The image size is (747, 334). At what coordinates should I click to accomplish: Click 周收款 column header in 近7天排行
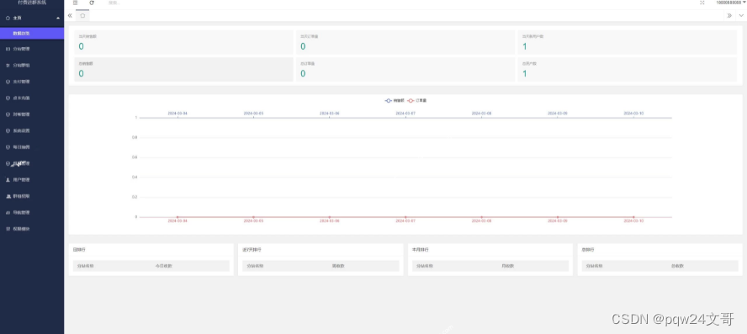(338, 266)
